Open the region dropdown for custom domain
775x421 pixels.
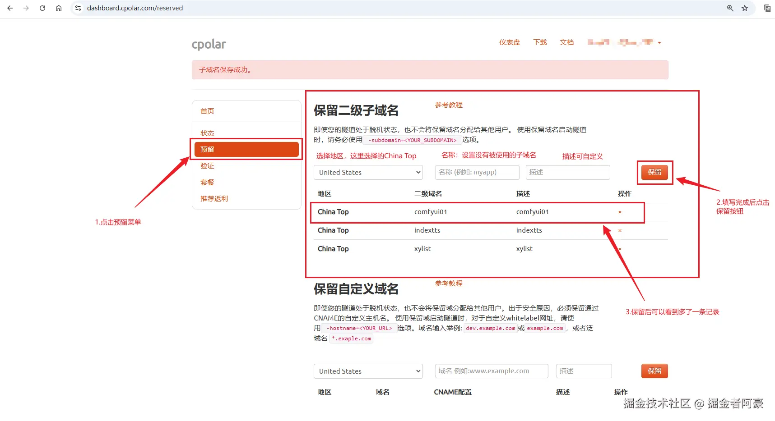point(368,371)
